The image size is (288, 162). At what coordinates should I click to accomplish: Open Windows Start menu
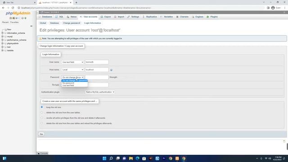click(104, 158)
